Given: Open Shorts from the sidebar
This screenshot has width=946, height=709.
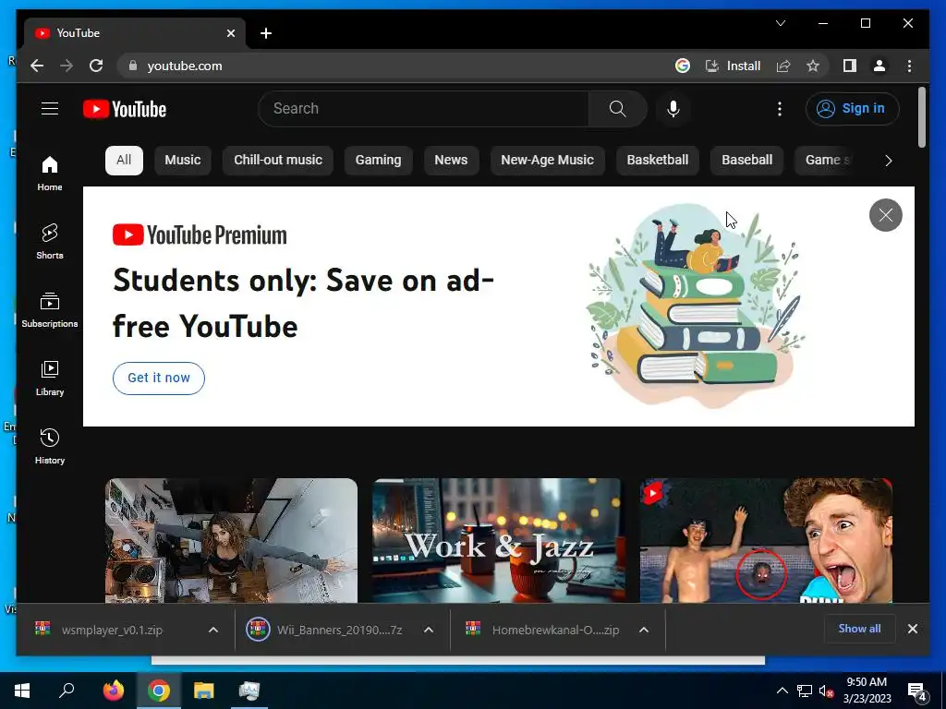Looking at the screenshot, I should pyautogui.click(x=50, y=241).
